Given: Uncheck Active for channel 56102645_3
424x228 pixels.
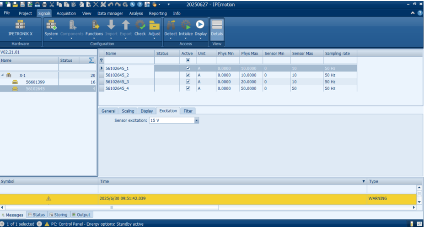Looking at the screenshot, I should 188,82.
